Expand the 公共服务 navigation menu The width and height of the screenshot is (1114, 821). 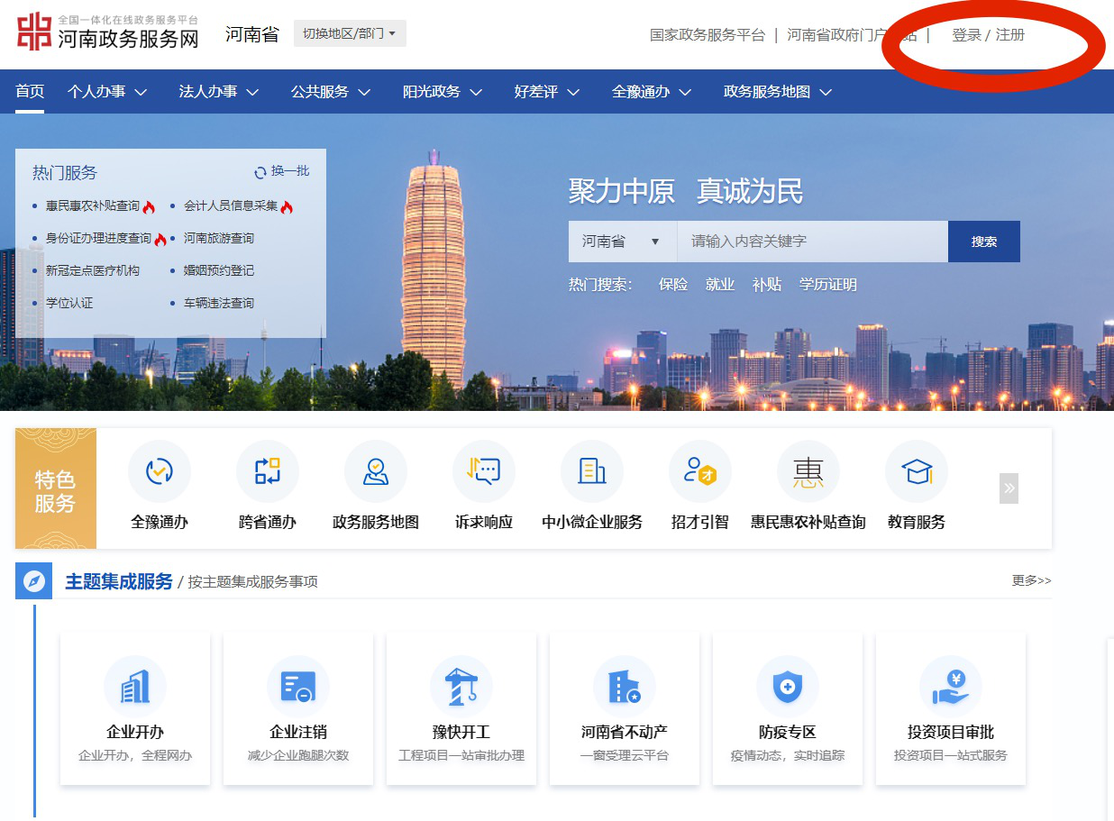click(331, 91)
